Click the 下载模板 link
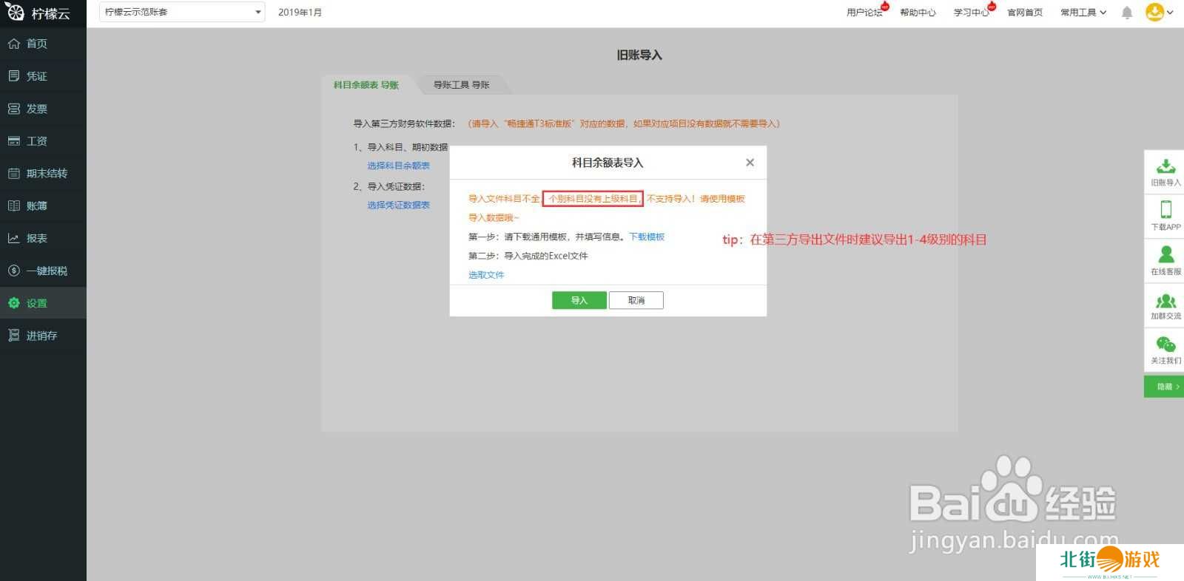 pyautogui.click(x=646, y=237)
